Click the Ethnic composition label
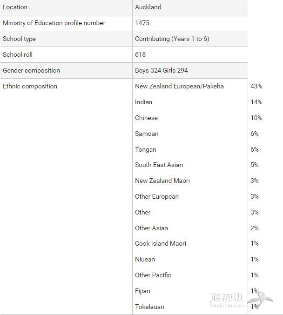The height and width of the screenshot is (315, 283). 30,87
